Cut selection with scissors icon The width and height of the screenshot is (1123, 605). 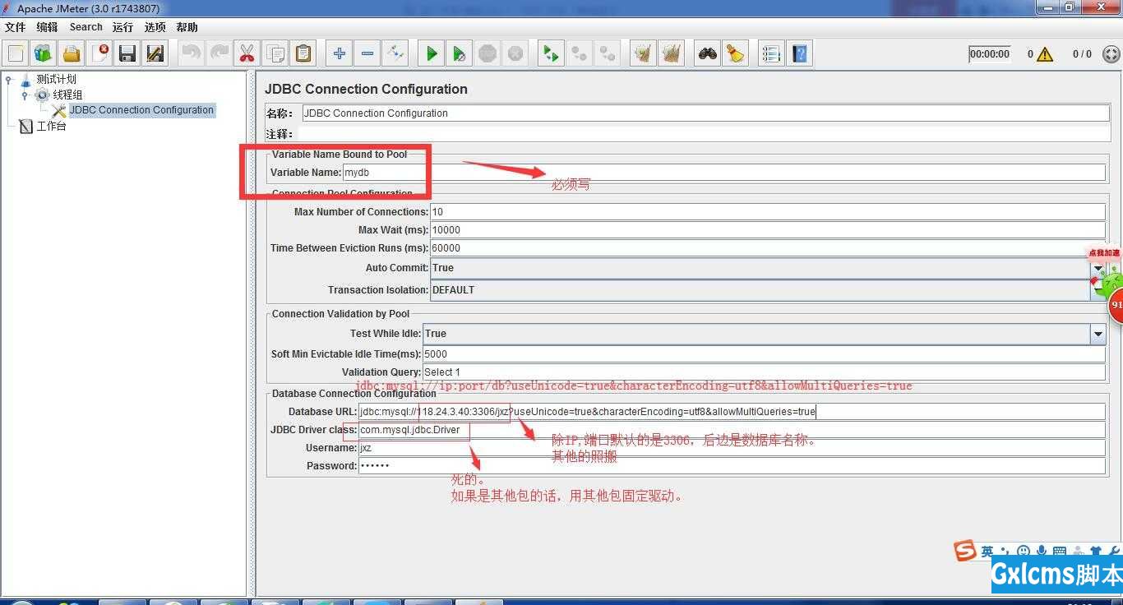(x=247, y=53)
